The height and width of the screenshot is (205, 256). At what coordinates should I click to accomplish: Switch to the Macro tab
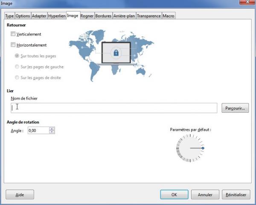pos(169,16)
